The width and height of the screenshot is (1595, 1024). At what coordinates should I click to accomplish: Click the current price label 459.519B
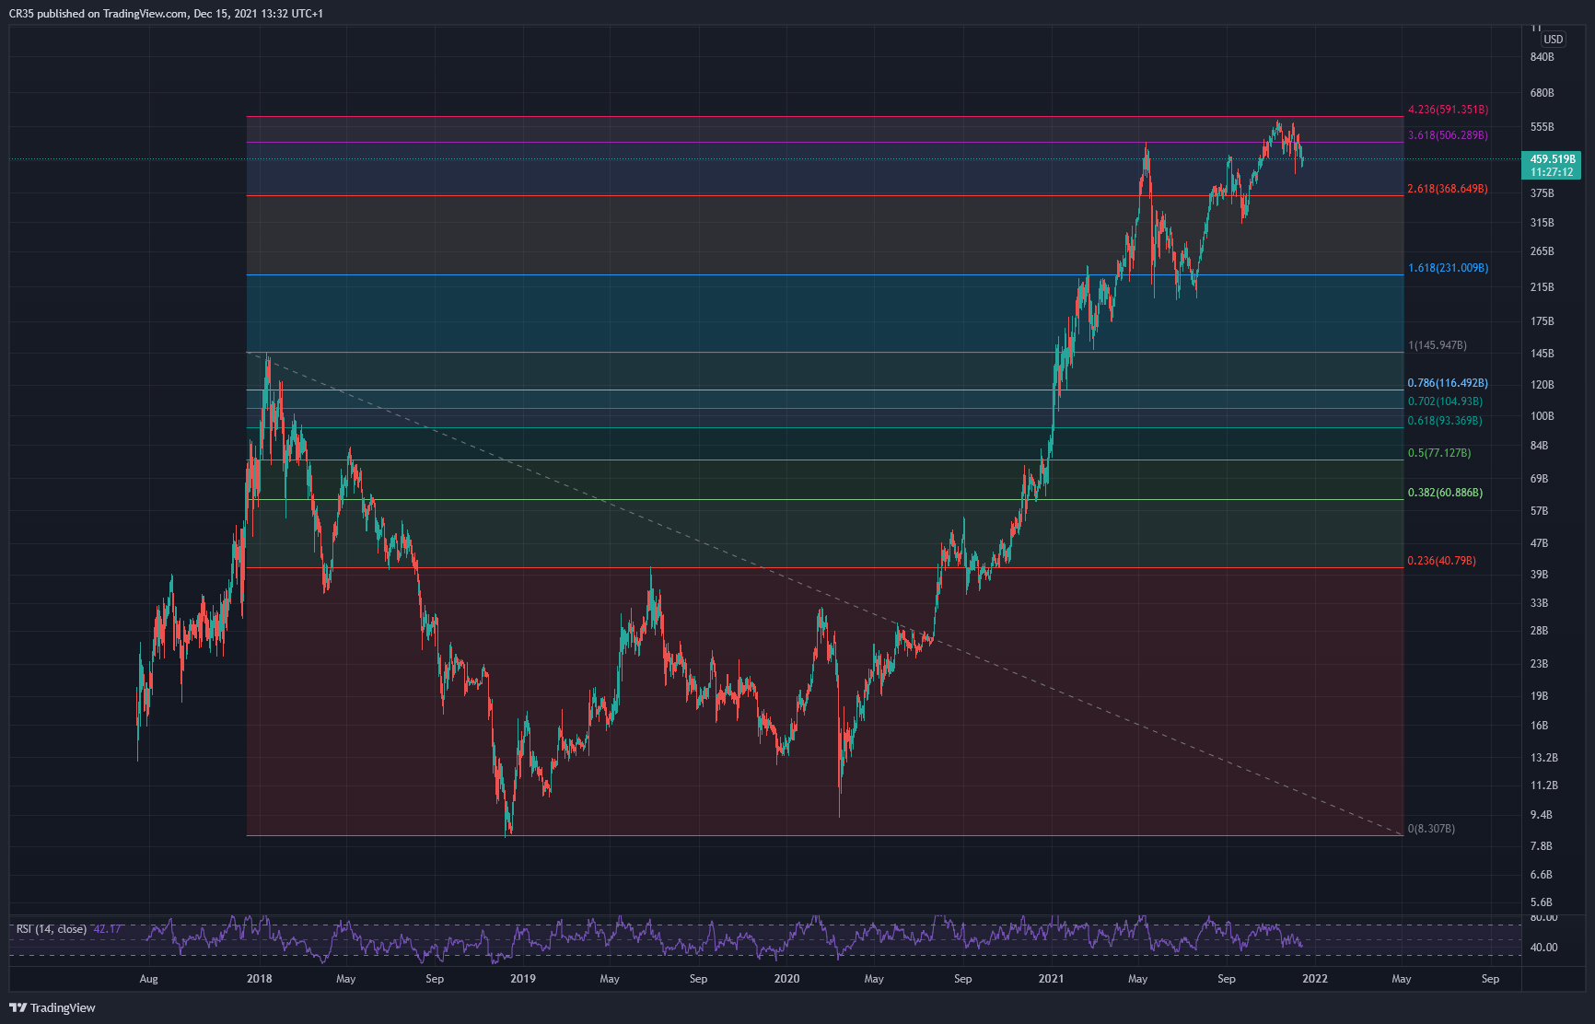click(x=1553, y=159)
